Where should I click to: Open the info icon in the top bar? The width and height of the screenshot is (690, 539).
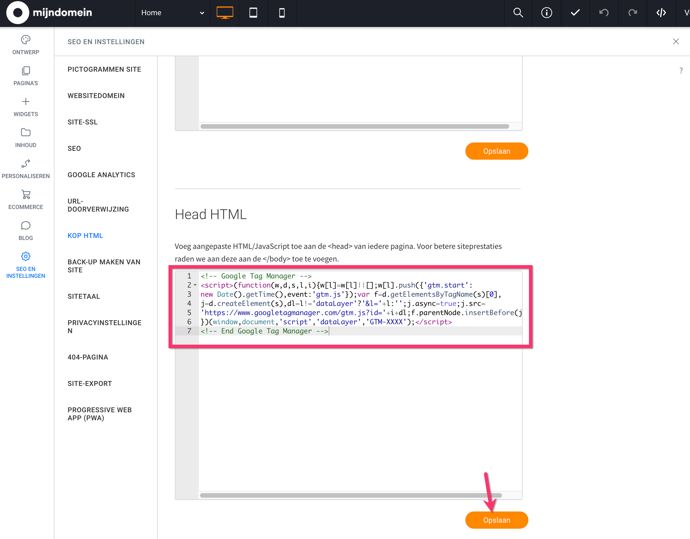click(x=546, y=13)
